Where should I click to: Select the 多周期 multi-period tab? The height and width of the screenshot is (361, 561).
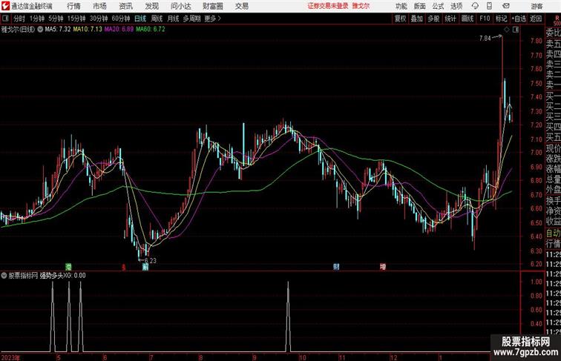191,19
